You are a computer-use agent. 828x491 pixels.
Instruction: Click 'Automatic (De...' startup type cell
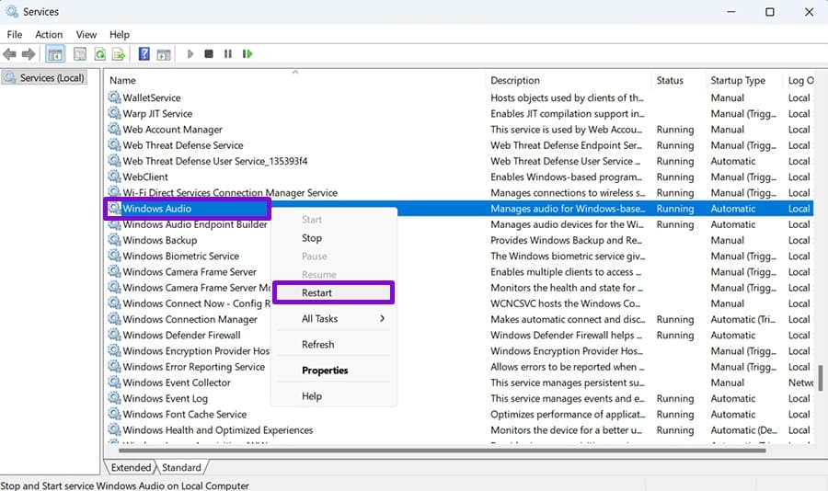tap(743, 430)
